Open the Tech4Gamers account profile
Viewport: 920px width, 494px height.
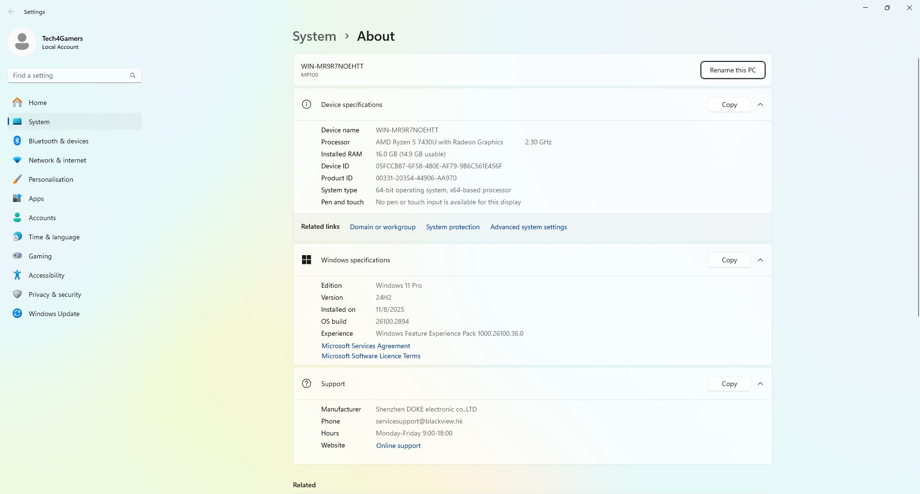48,42
